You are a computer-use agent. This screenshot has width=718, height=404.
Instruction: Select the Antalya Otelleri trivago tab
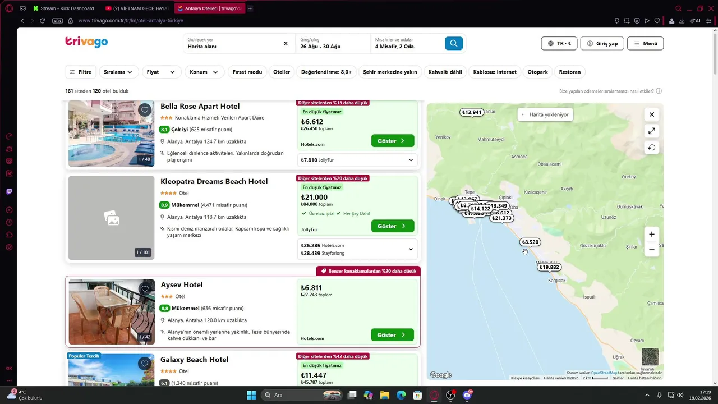click(x=209, y=8)
